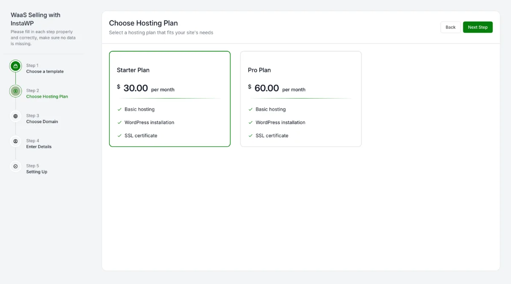511x284 pixels.
Task: Go to Choose Domain step
Action: [42, 122]
